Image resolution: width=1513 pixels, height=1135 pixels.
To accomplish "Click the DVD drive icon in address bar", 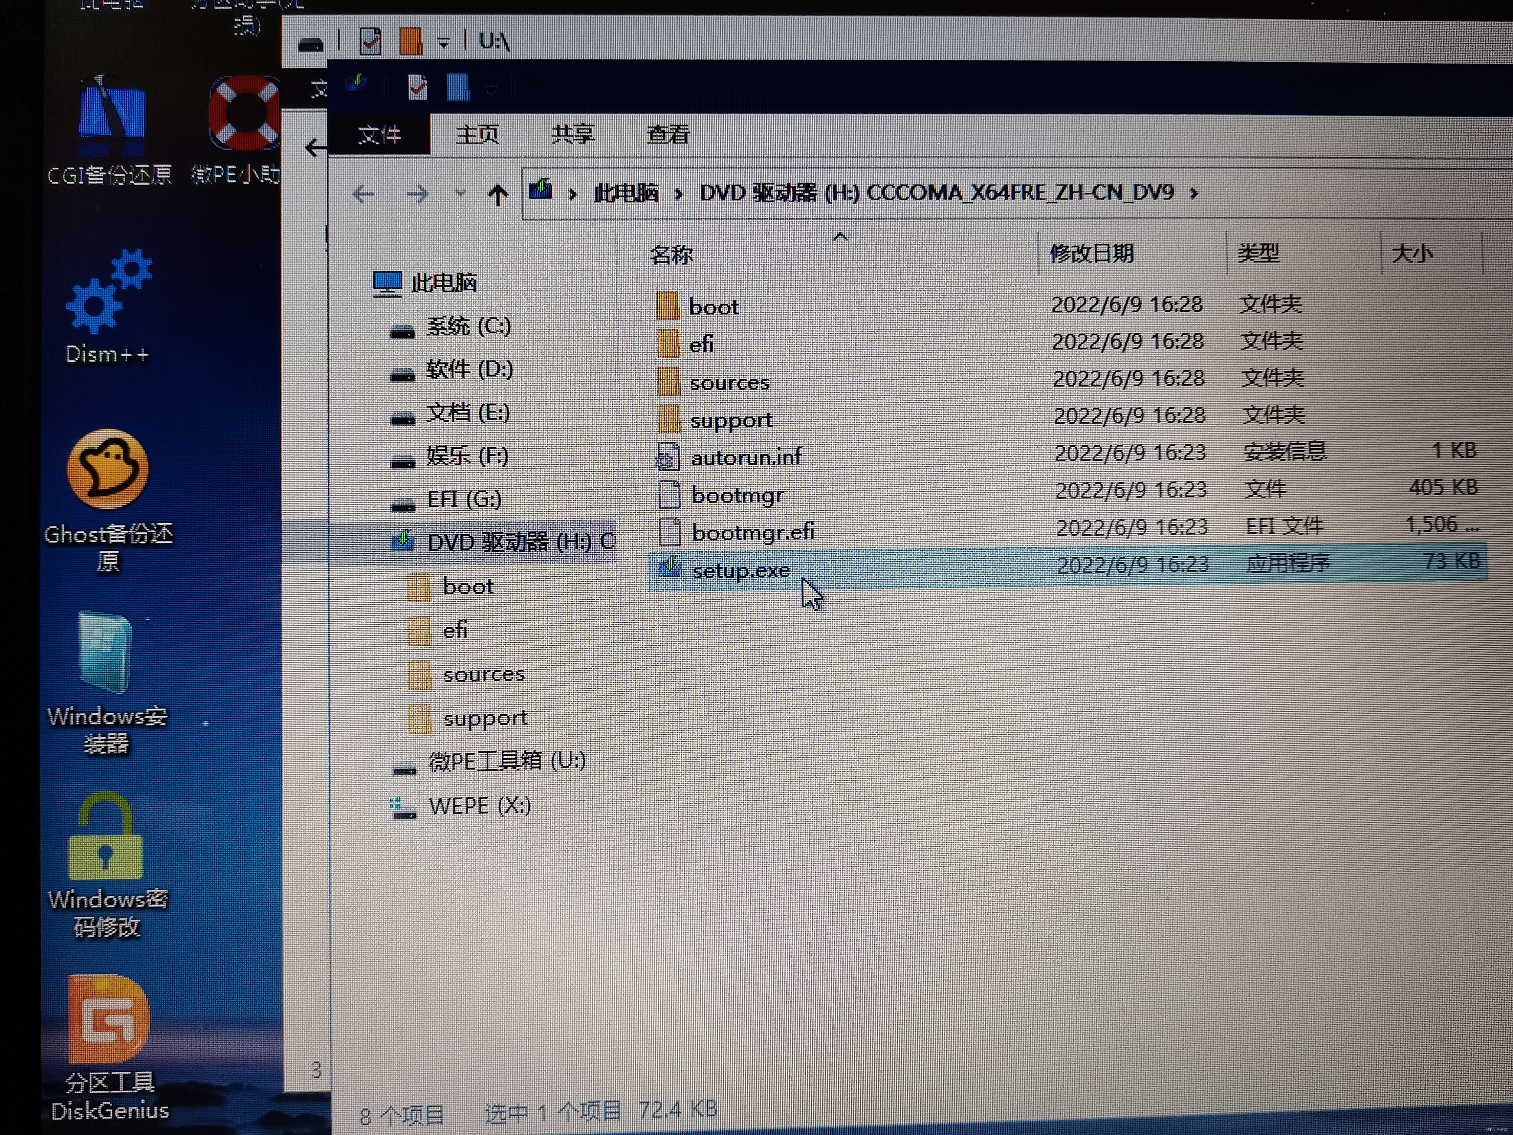I will click(541, 189).
